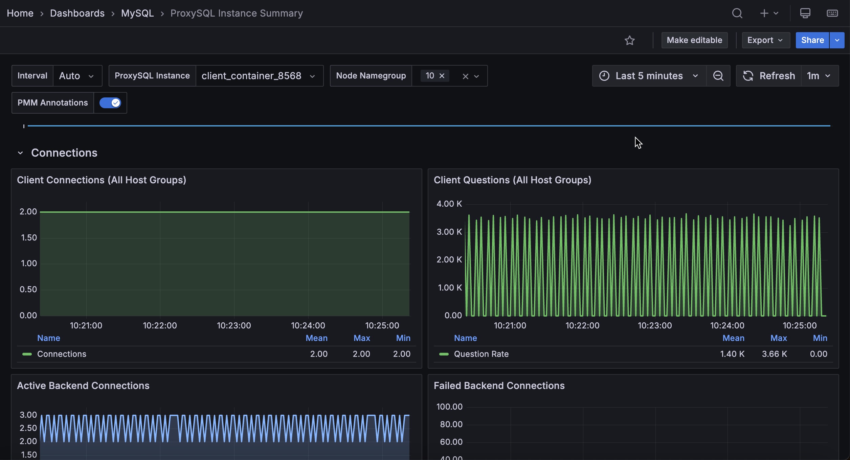Click the zoom out time range icon
The height and width of the screenshot is (460, 850).
tap(718, 76)
